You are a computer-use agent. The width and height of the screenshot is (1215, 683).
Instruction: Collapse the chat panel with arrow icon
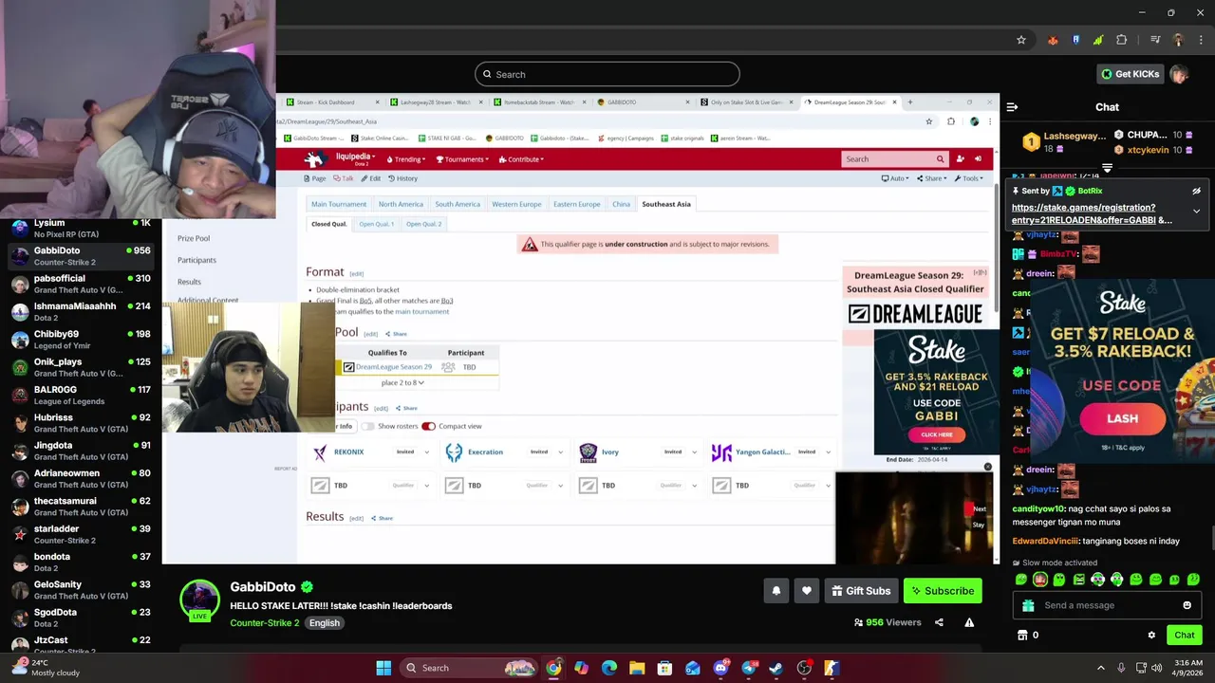coord(1012,107)
